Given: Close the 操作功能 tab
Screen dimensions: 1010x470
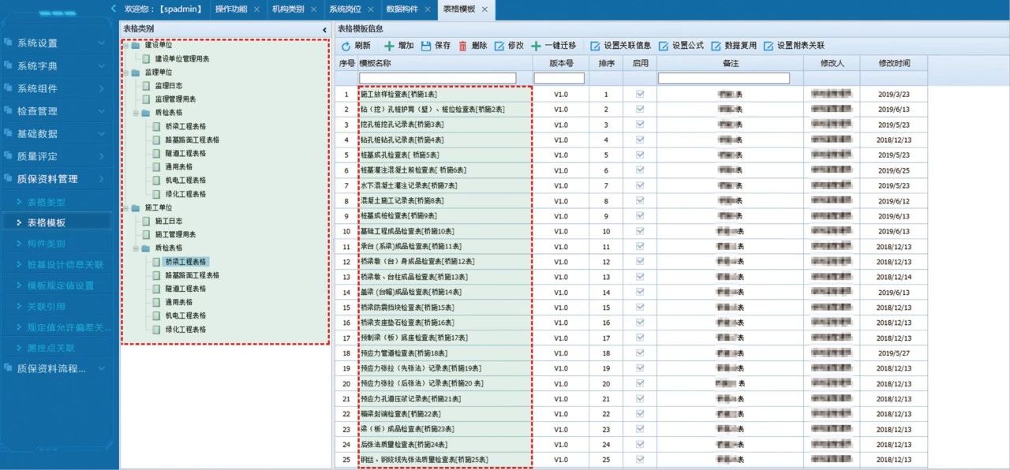Looking at the screenshot, I should coord(256,9).
